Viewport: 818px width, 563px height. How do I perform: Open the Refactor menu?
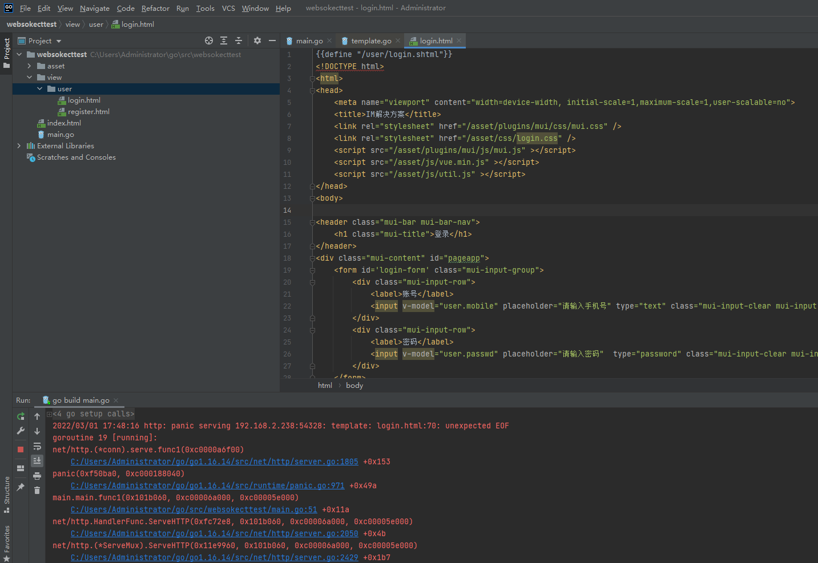pos(155,8)
